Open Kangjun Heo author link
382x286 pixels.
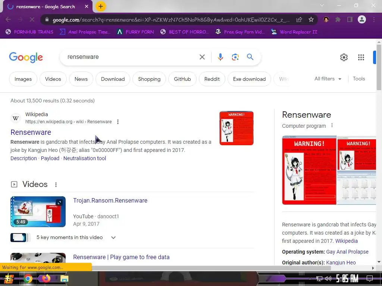coord(341,263)
